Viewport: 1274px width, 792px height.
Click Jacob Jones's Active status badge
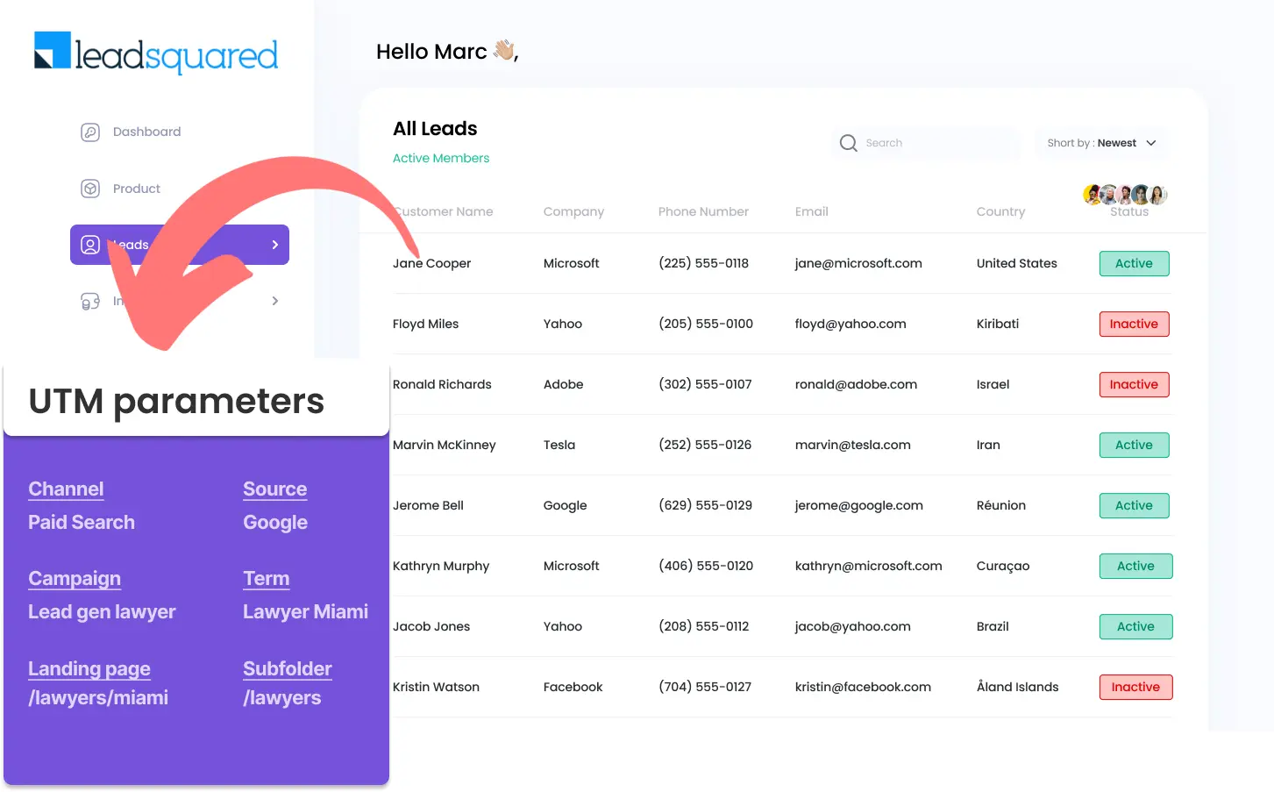pos(1135,626)
